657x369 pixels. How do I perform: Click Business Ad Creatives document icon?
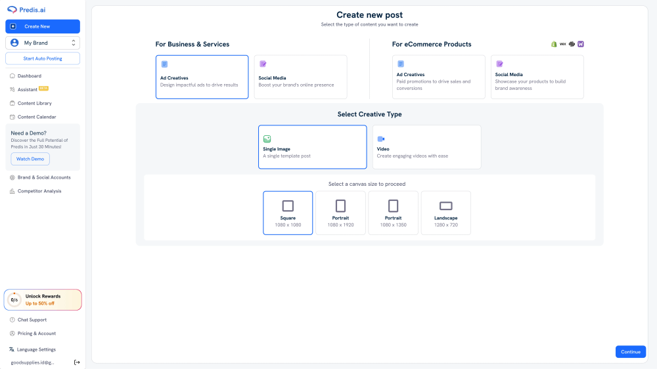point(164,64)
